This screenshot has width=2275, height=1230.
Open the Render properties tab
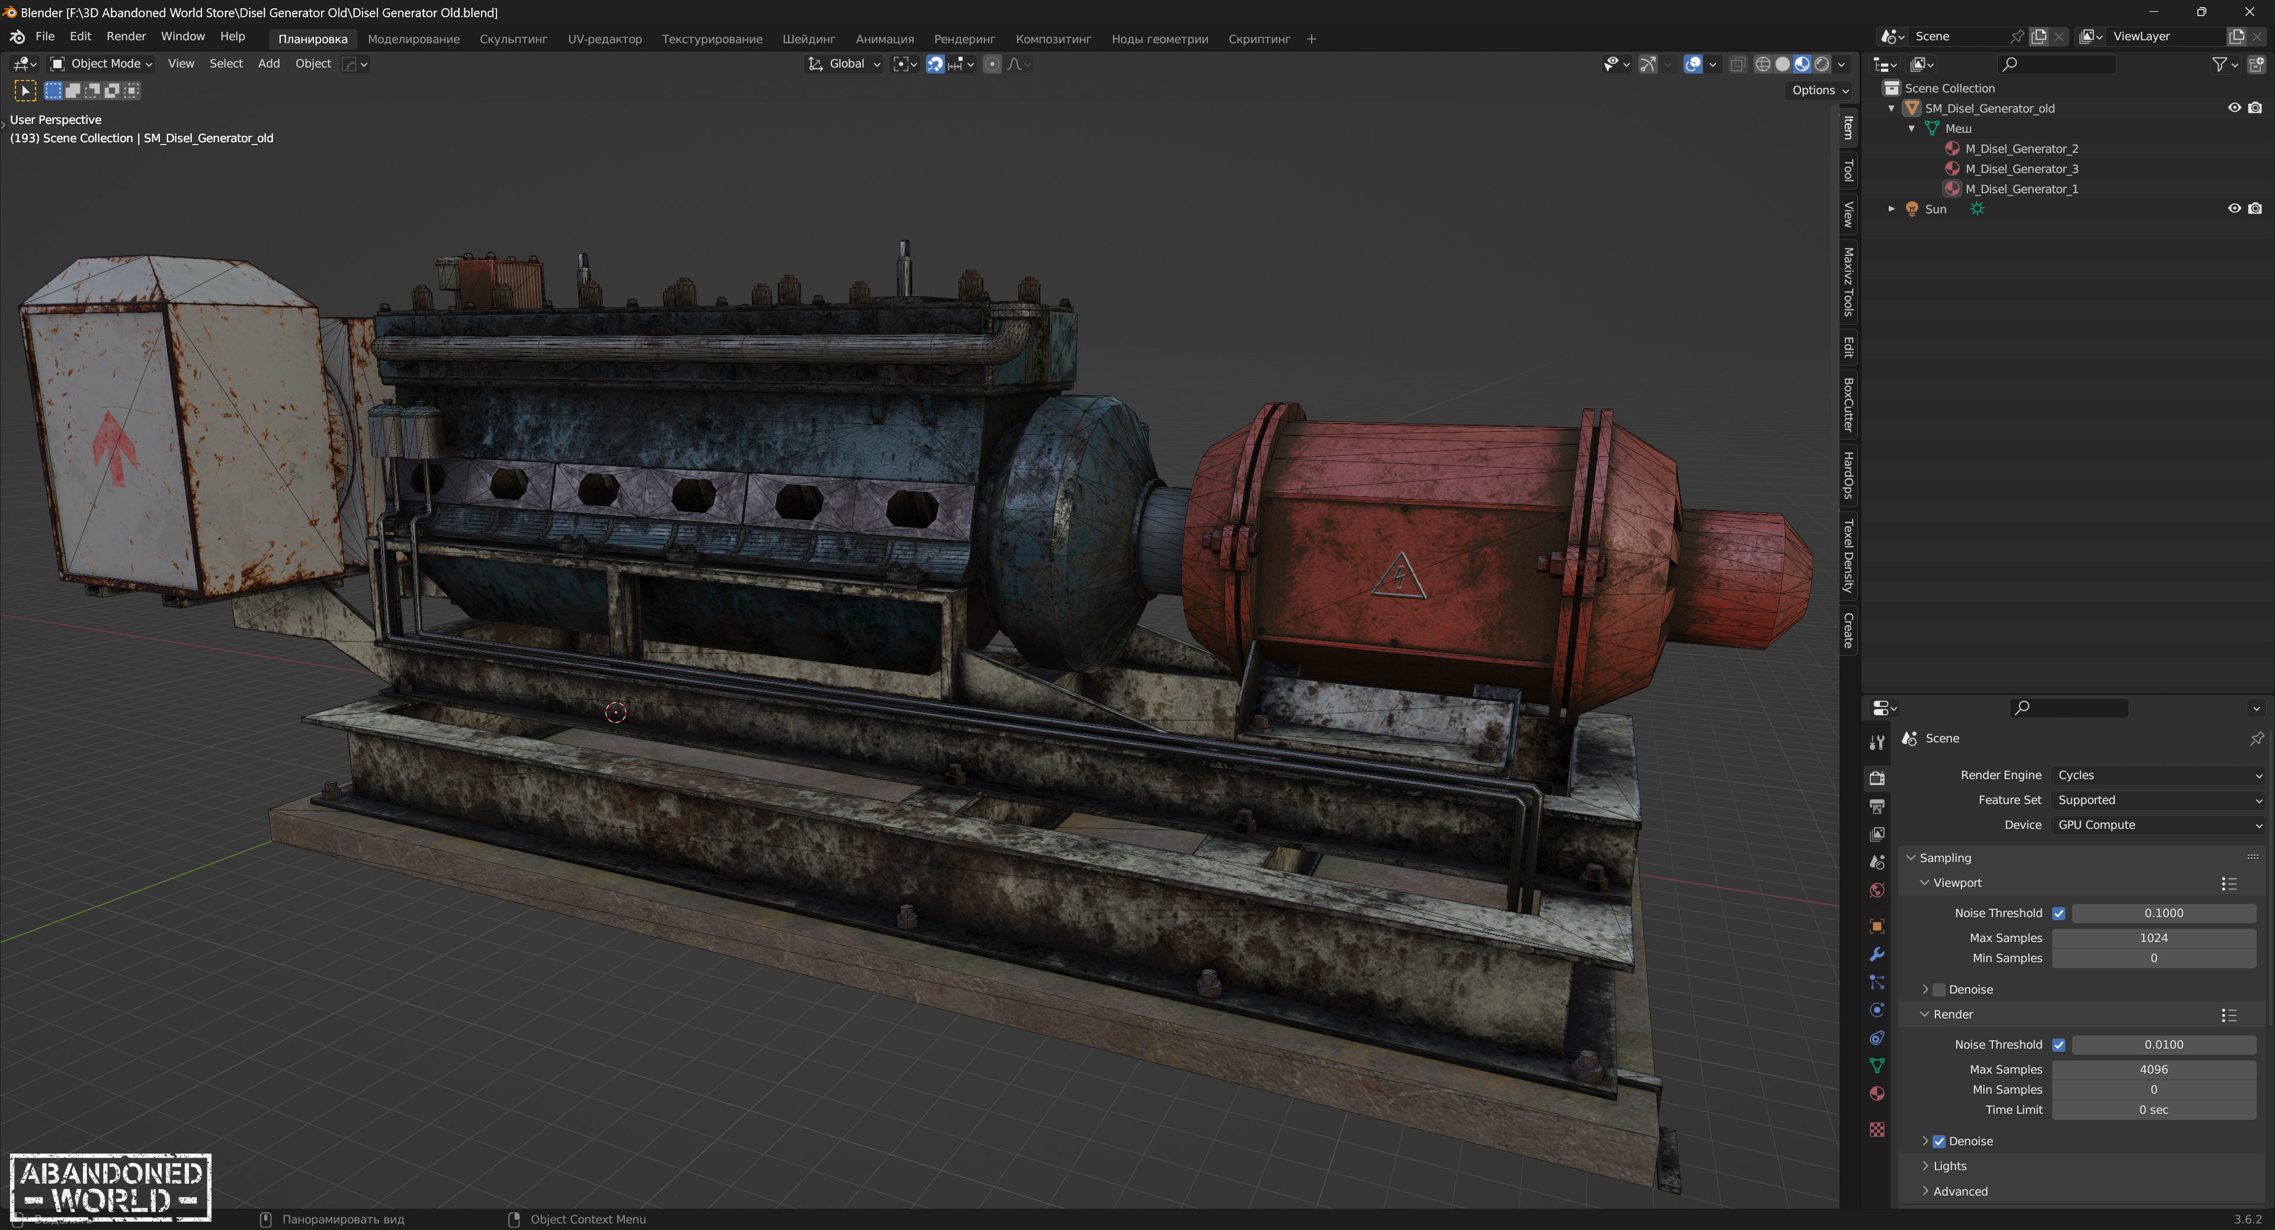pos(1877,779)
